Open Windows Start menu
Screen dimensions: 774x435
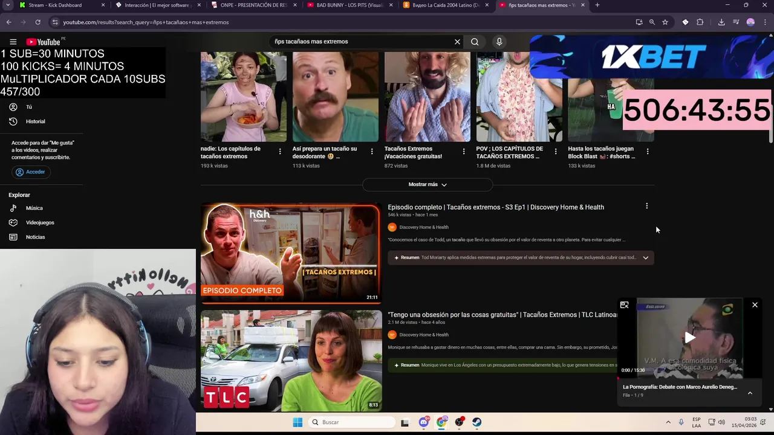point(298,422)
